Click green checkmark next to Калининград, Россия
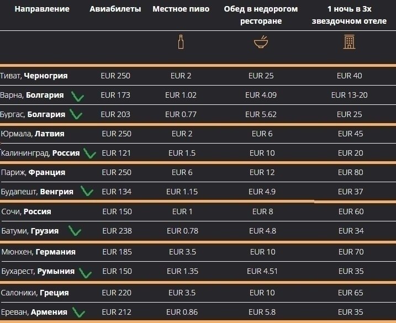The height and width of the screenshot is (323, 396). [90, 153]
